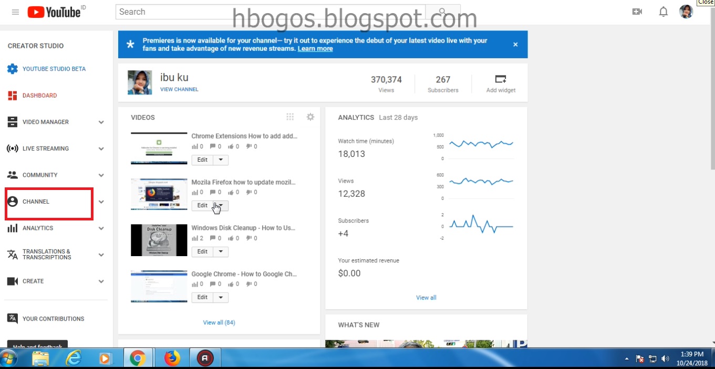Go to YouTube home via logo

pos(54,12)
